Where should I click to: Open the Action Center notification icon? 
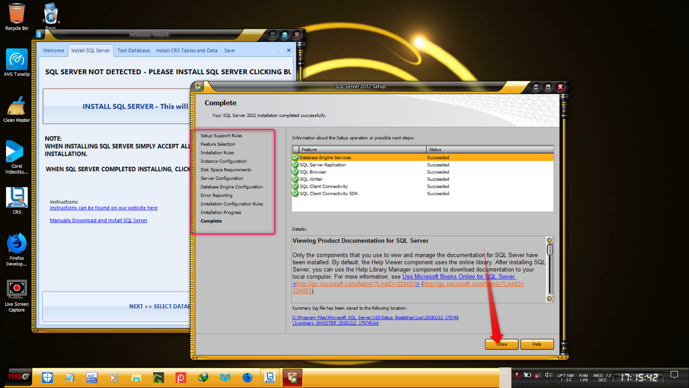[x=674, y=375]
